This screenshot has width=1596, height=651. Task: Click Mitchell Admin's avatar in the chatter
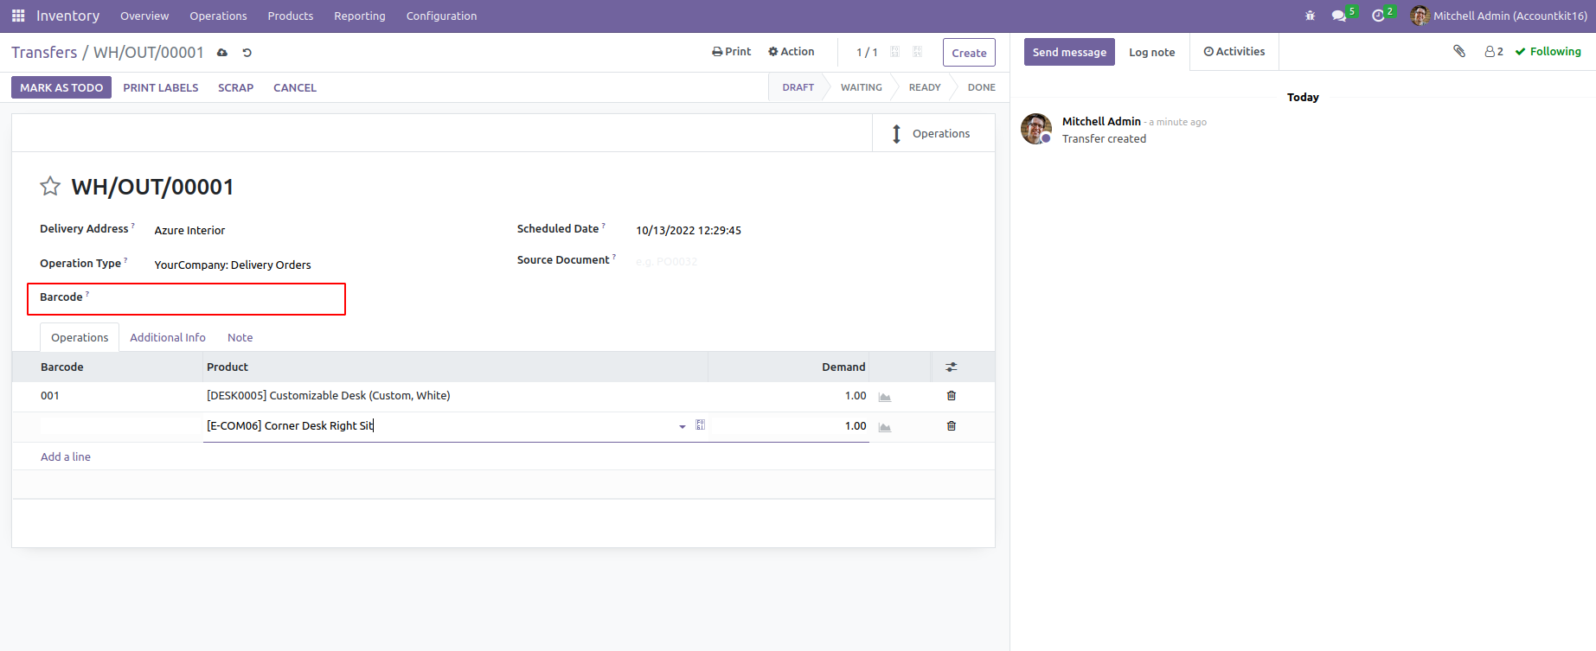[x=1036, y=129]
